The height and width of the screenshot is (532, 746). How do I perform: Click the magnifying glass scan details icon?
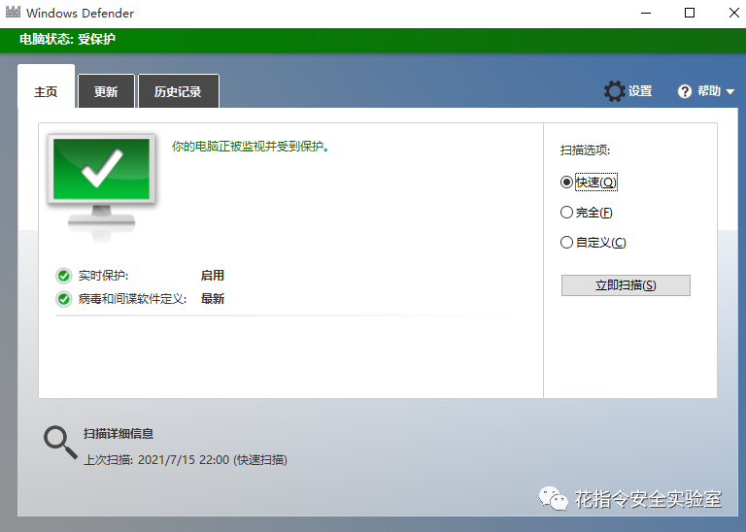pyautogui.click(x=60, y=442)
